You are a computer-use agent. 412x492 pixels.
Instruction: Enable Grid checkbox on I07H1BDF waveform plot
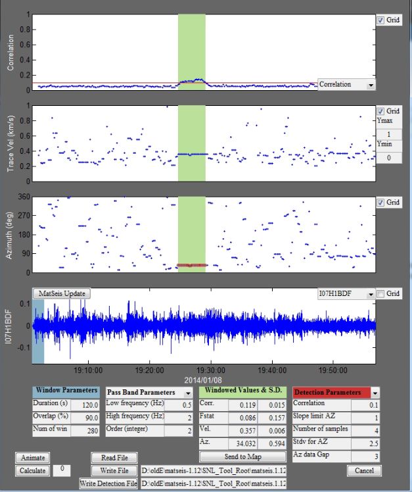point(382,293)
